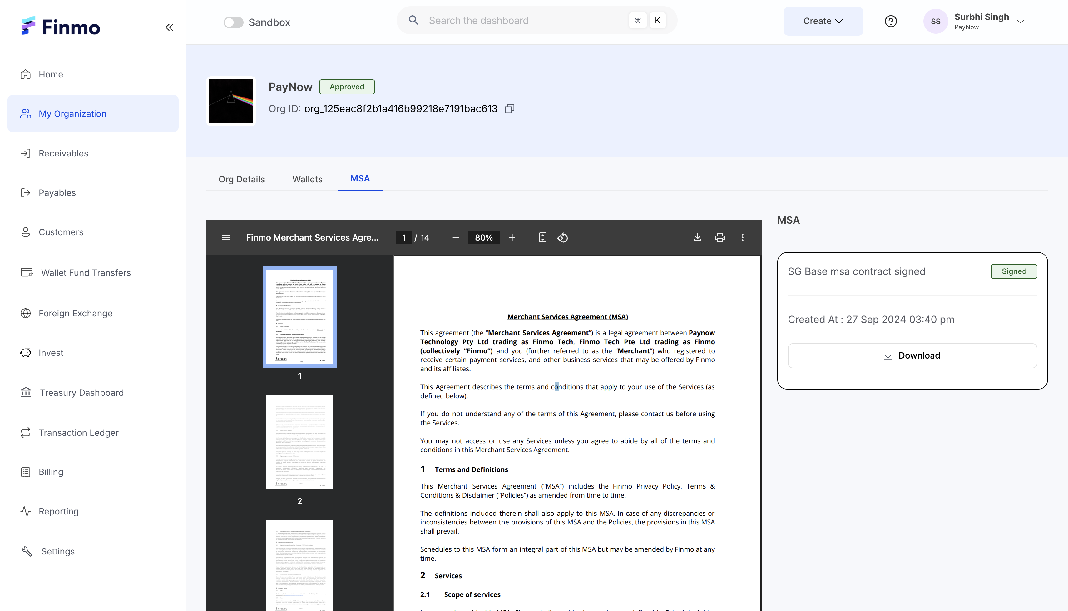Collapse the sidebar with the double chevron
This screenshot has height=611, width=1068.
(x=170, y=27)
